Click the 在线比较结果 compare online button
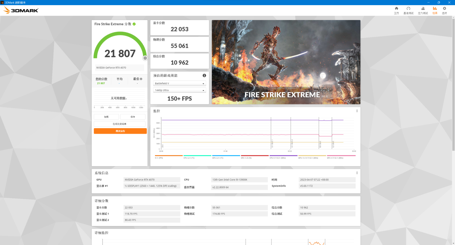Viewport: 455px width, 245px height. tap(120, 124)
